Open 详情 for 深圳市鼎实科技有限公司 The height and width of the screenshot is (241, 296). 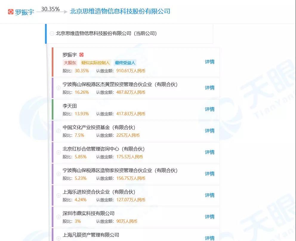[x=209, y=217]
